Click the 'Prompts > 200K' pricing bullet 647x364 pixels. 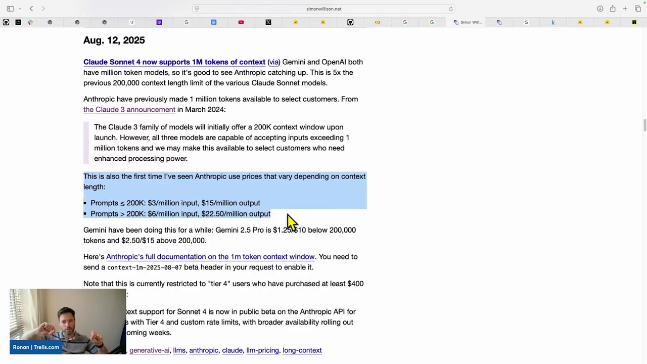pyautogui.click(x=180, y=214)
